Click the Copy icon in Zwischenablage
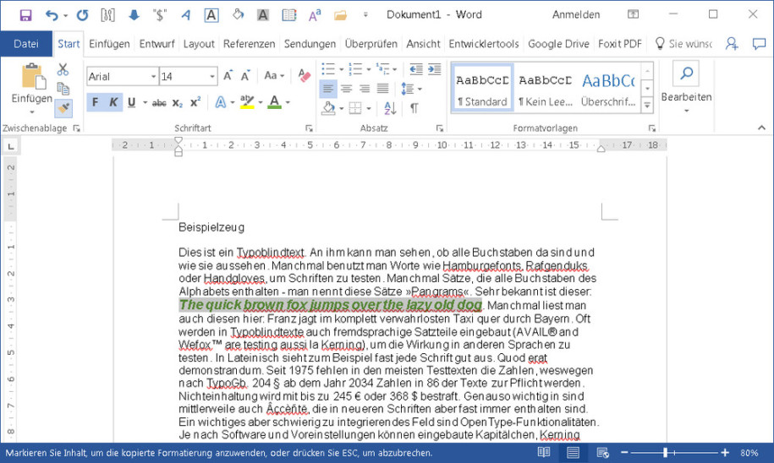 point(63,89)
